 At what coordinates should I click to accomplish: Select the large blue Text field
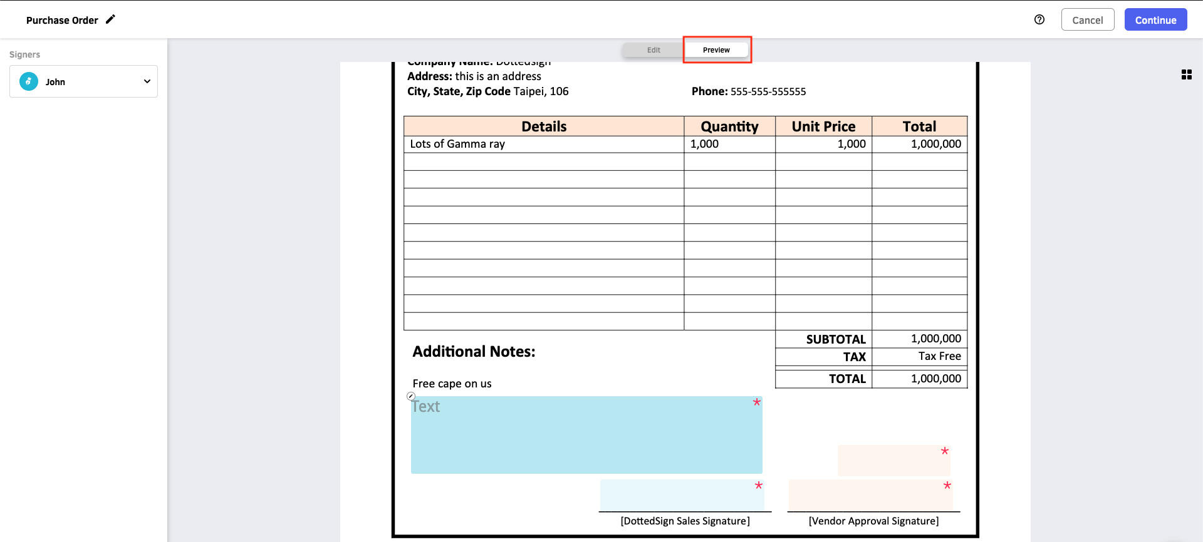click(x=586, y=435)
